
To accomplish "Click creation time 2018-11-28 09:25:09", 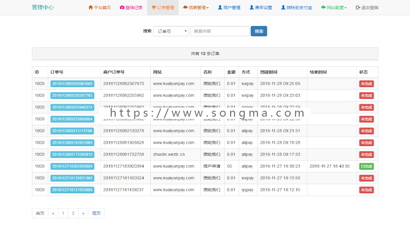I will pos(280,84).
